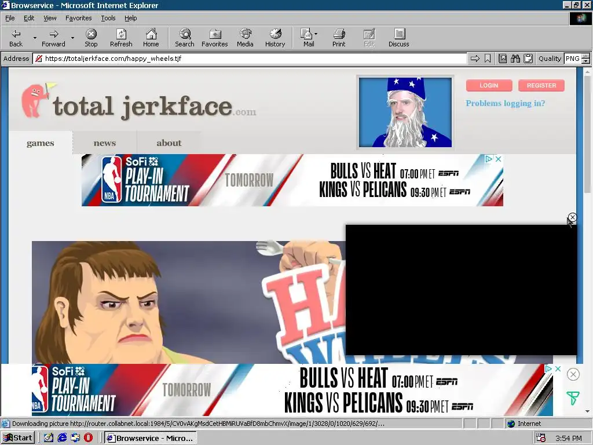Switch to the about tab
The height and width of the screenshot is (445, 593).
pos(169,143)
